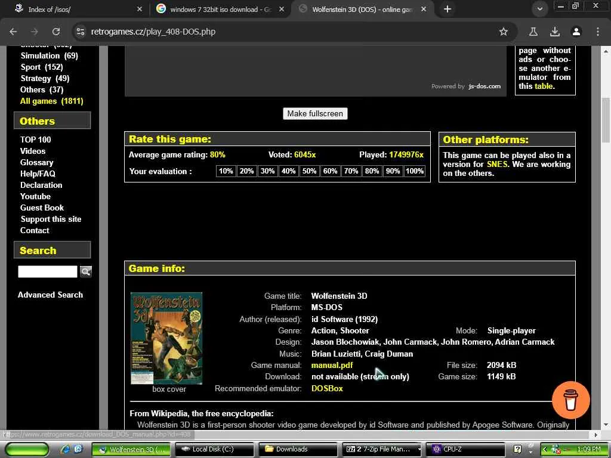Bookmark this page with the star icon
This screenshot has width=611, height=458.
[504, 32]
